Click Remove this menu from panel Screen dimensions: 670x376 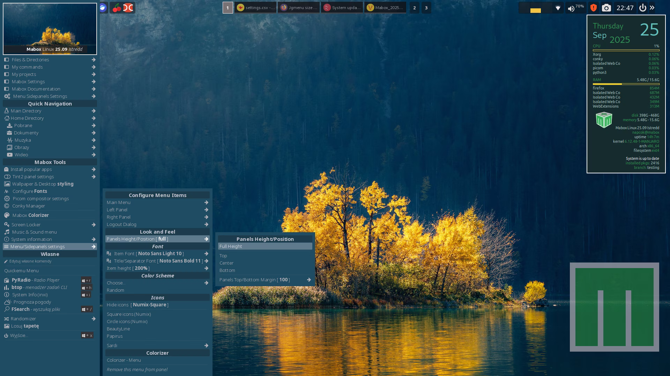pos(137,369)
